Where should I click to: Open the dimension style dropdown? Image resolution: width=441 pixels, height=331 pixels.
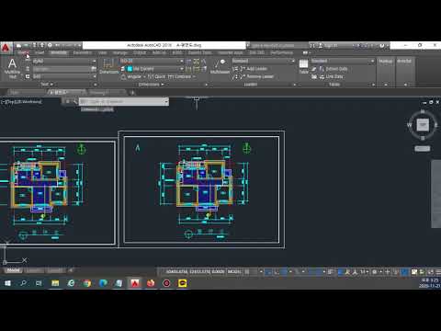pyautogui.click(x=152, y=61)
